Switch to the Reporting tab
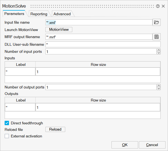Image resolution: width=168 pixels, height=151 pixels. point(39,14)
